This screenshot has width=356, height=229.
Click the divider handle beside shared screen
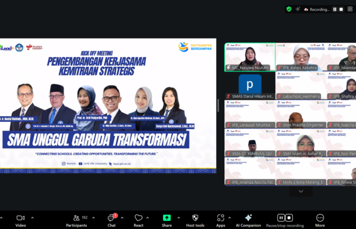point(218,105)
